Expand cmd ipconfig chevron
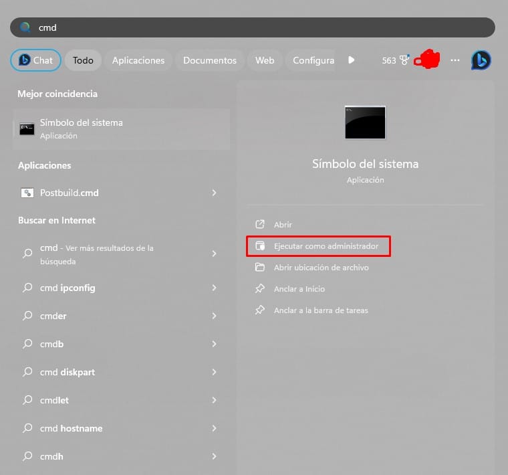Image resolution: width=508 pixels, height=475 pixels. click(214, 288)
